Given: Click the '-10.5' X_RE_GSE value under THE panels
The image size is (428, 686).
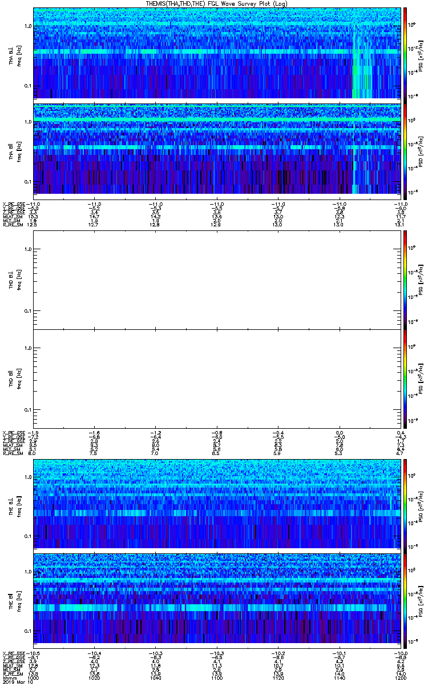Looking at the screenshot, I should [32, 653].
